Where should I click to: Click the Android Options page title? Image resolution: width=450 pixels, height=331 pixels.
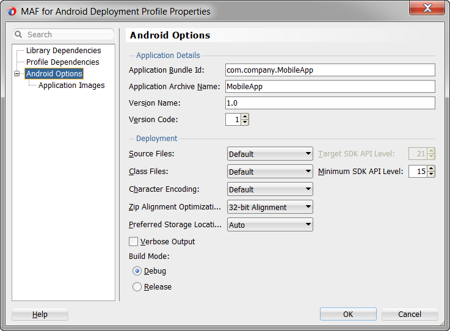170,35
